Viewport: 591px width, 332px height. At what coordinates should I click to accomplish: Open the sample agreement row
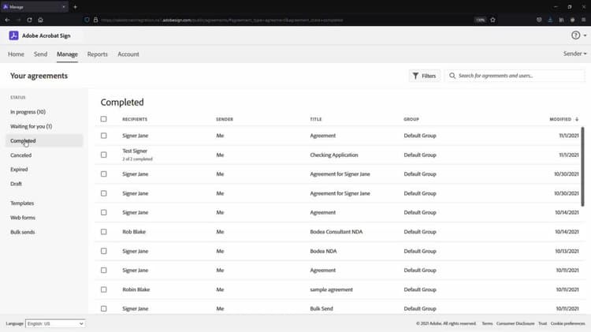tap(331, 289)
